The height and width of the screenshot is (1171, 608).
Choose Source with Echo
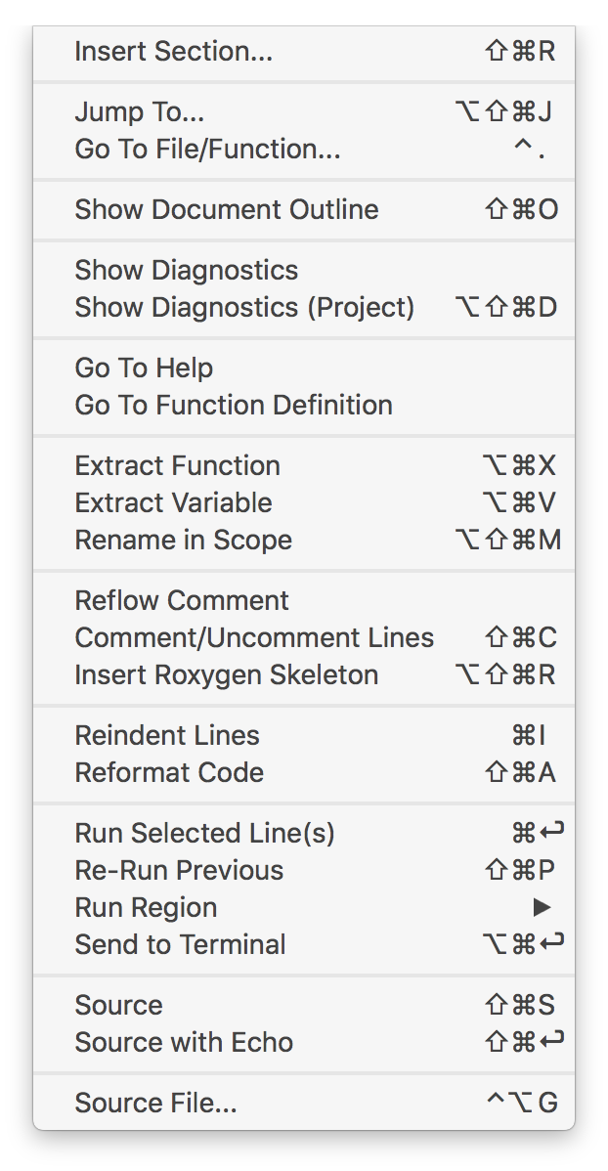304,1043
